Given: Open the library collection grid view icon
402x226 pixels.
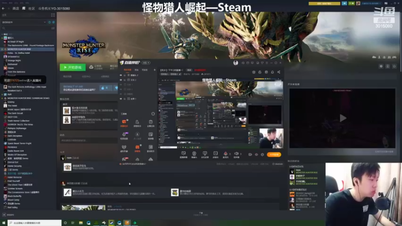Looking at the screenshot, I should (53, 15).
